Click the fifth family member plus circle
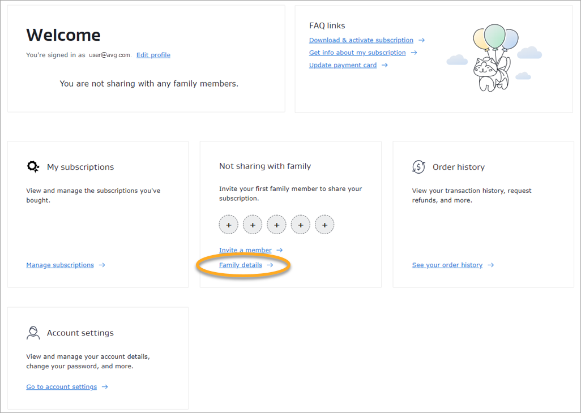Screen dimensions: 581x413 click(324, 225)
